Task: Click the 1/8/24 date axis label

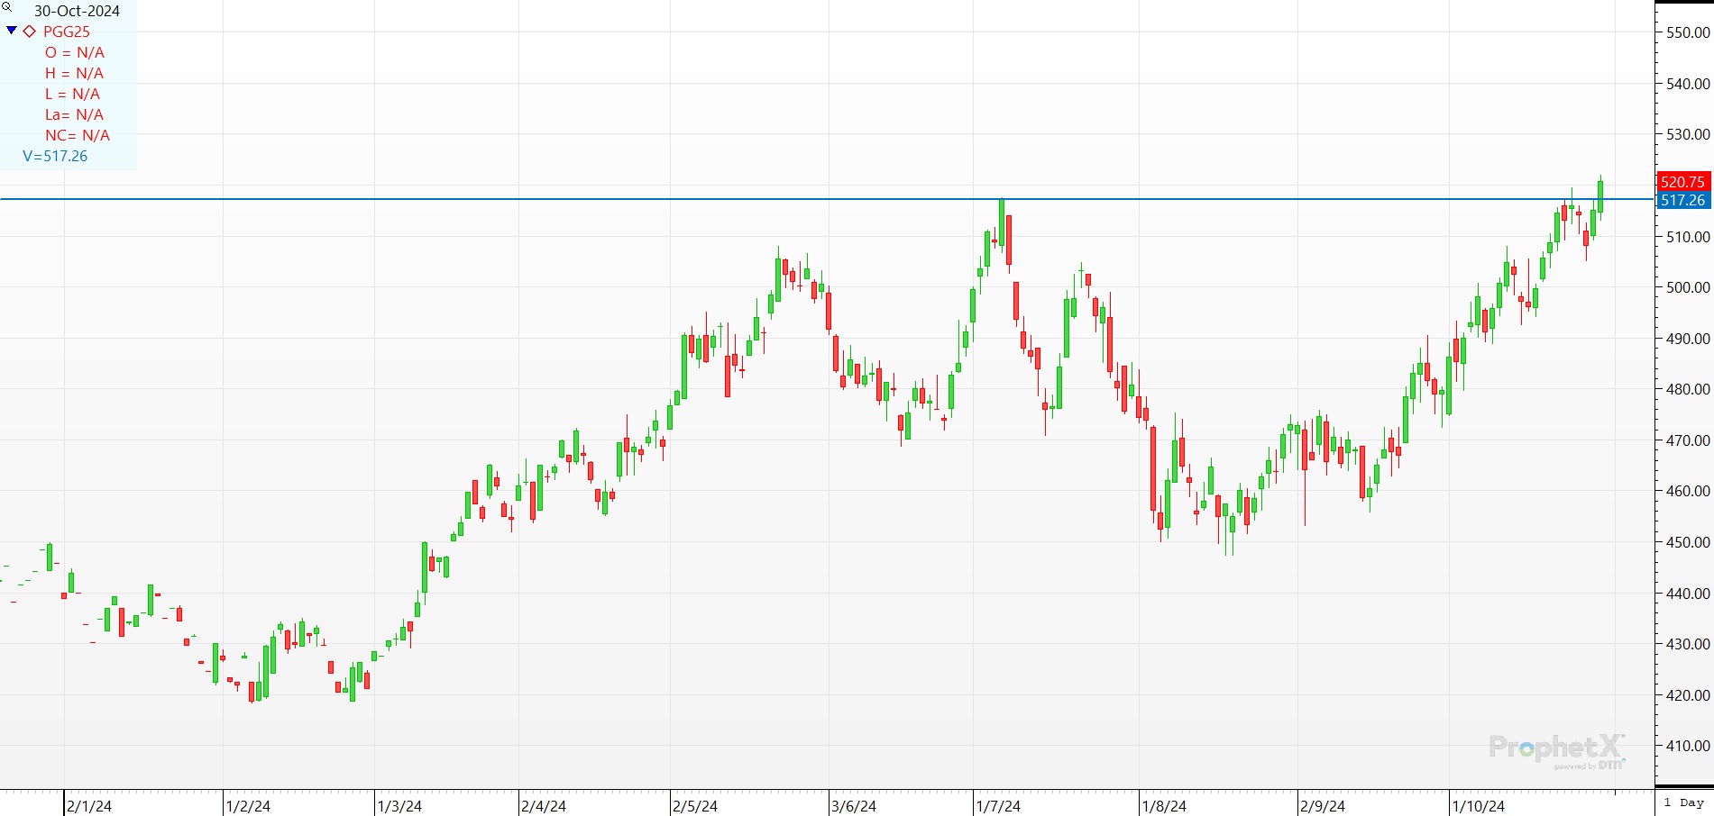Action: point(1164,806)
